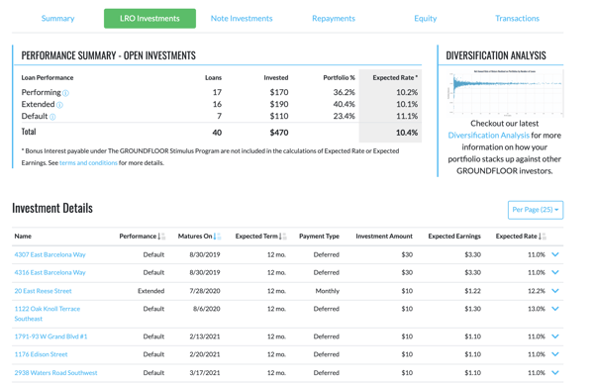This screenshot has width=594, height=383.
Task: Open 1122 Oak Knoll Terrace Southeast loan
Action: 48,314
